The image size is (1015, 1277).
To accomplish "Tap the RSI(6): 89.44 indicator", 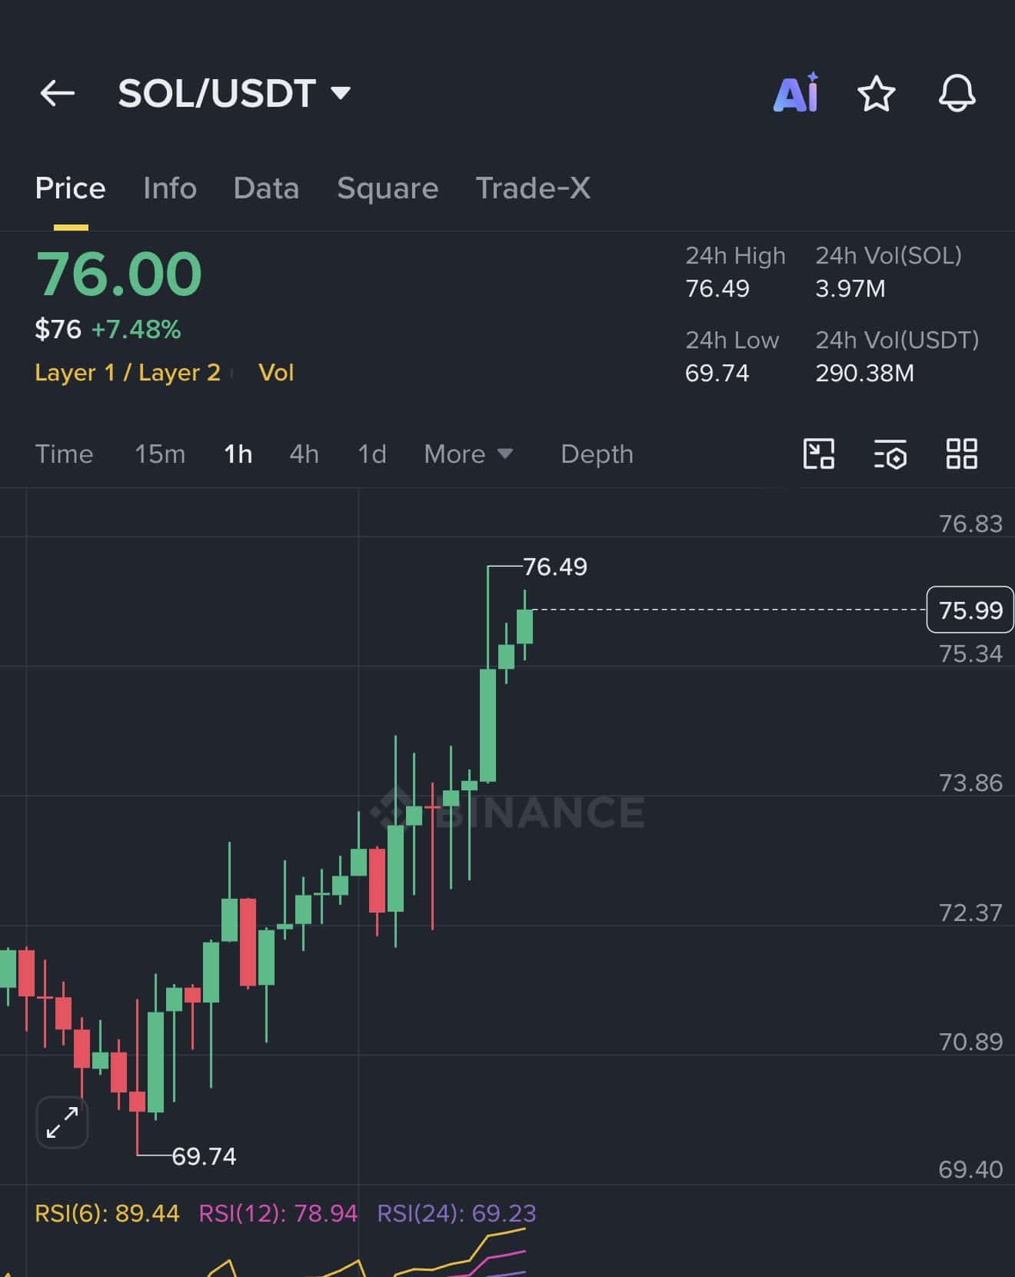I will point(107,1213).
